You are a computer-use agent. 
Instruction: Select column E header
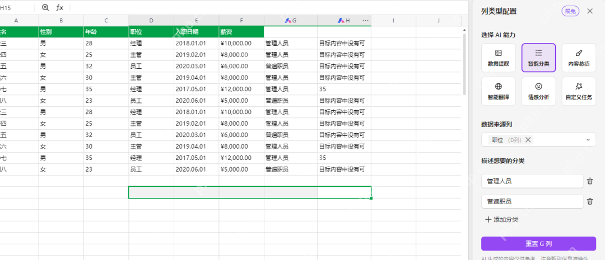point(197,21)
